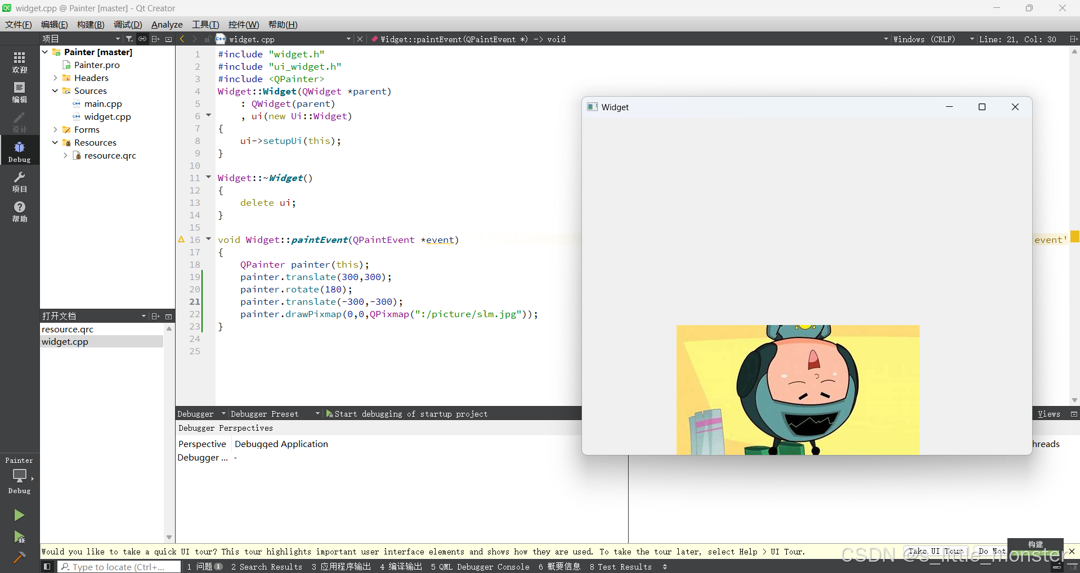The height and width of the screenshot is (573, 1080).
Task: Toggle synchronize with editor link icon
Action: click(142, 39)
